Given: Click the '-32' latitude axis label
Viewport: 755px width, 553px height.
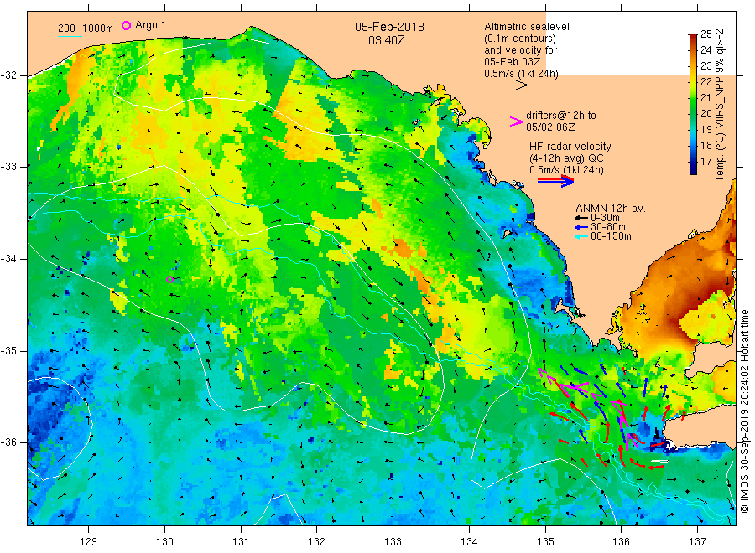Looking at the screenshot, I should pyautogui.click(x=9, y=75).
